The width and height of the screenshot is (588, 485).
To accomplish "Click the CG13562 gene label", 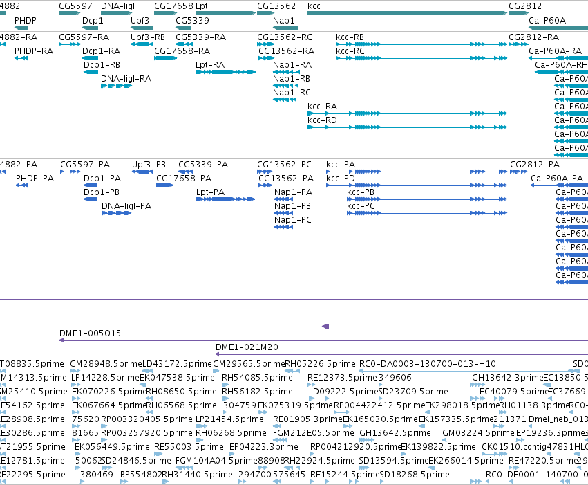I will click(276, 6).
